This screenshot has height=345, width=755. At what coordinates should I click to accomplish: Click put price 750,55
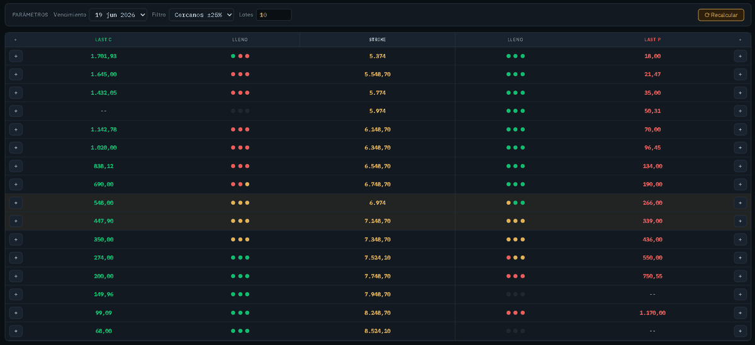(652, 276)
